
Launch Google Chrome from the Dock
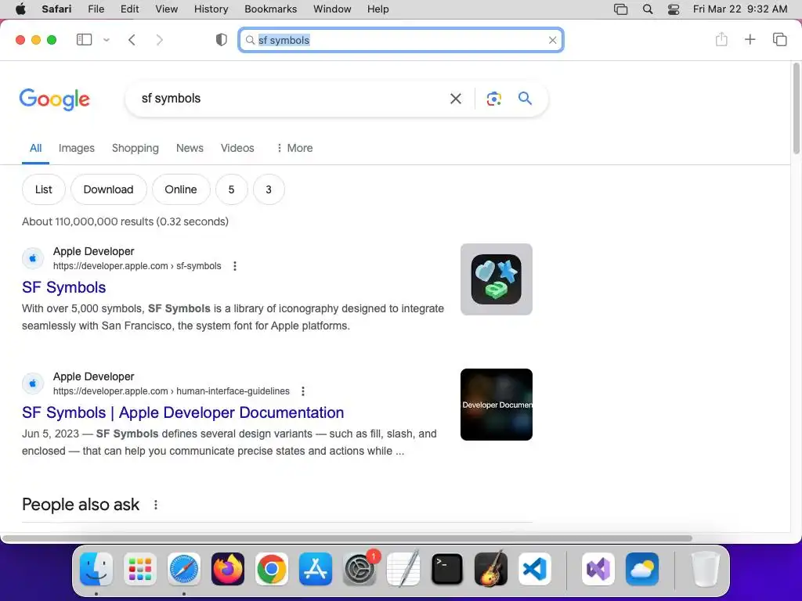coord(272,569)
